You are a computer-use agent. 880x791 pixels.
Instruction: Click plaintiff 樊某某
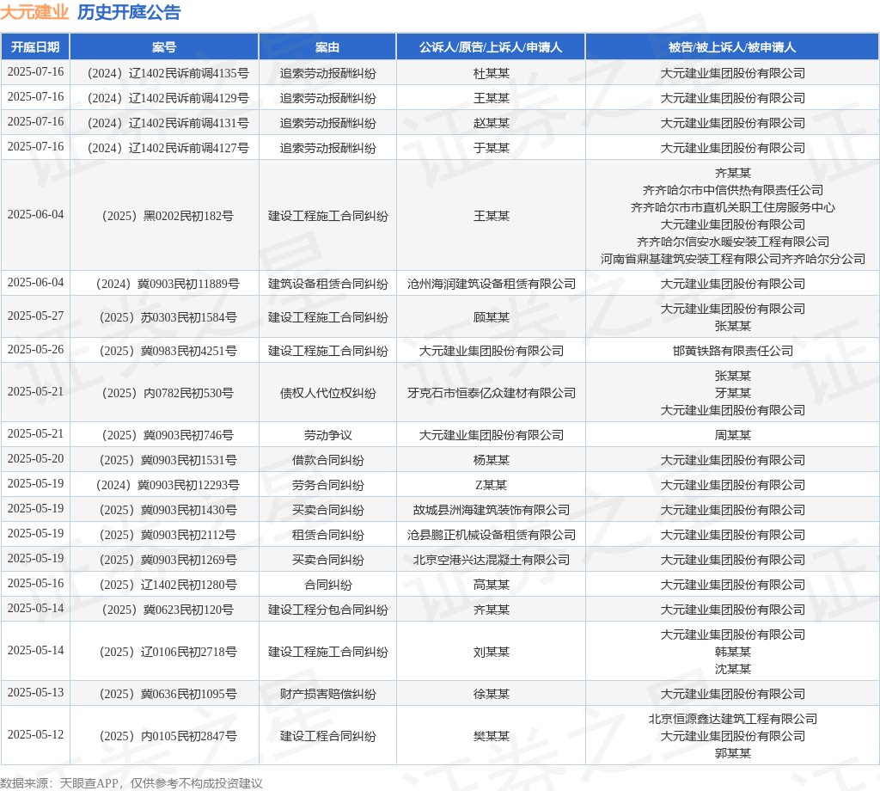[x=491, y=737]
